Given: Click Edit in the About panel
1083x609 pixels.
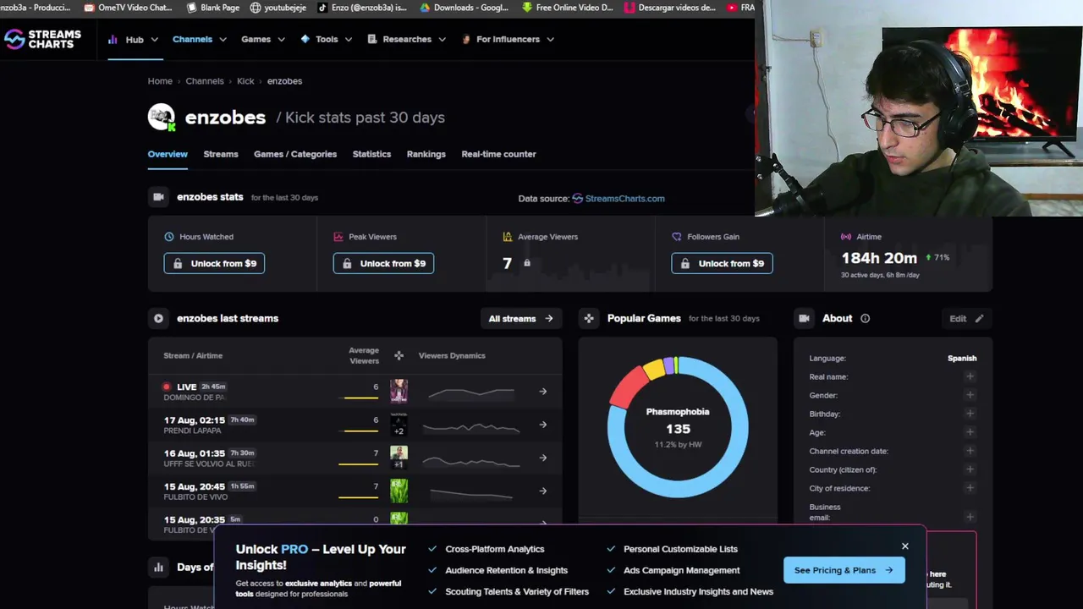Looking at the screenshot, I should click(965, 319).
